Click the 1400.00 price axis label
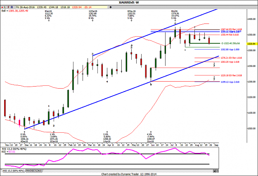 pyautogui.click(x=252, y=19)
